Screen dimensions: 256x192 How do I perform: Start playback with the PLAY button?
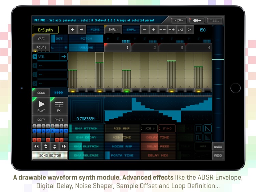(41, 106)
